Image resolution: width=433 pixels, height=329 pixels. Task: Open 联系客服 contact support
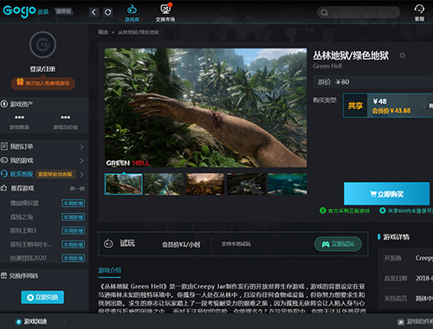click(22, 174)
